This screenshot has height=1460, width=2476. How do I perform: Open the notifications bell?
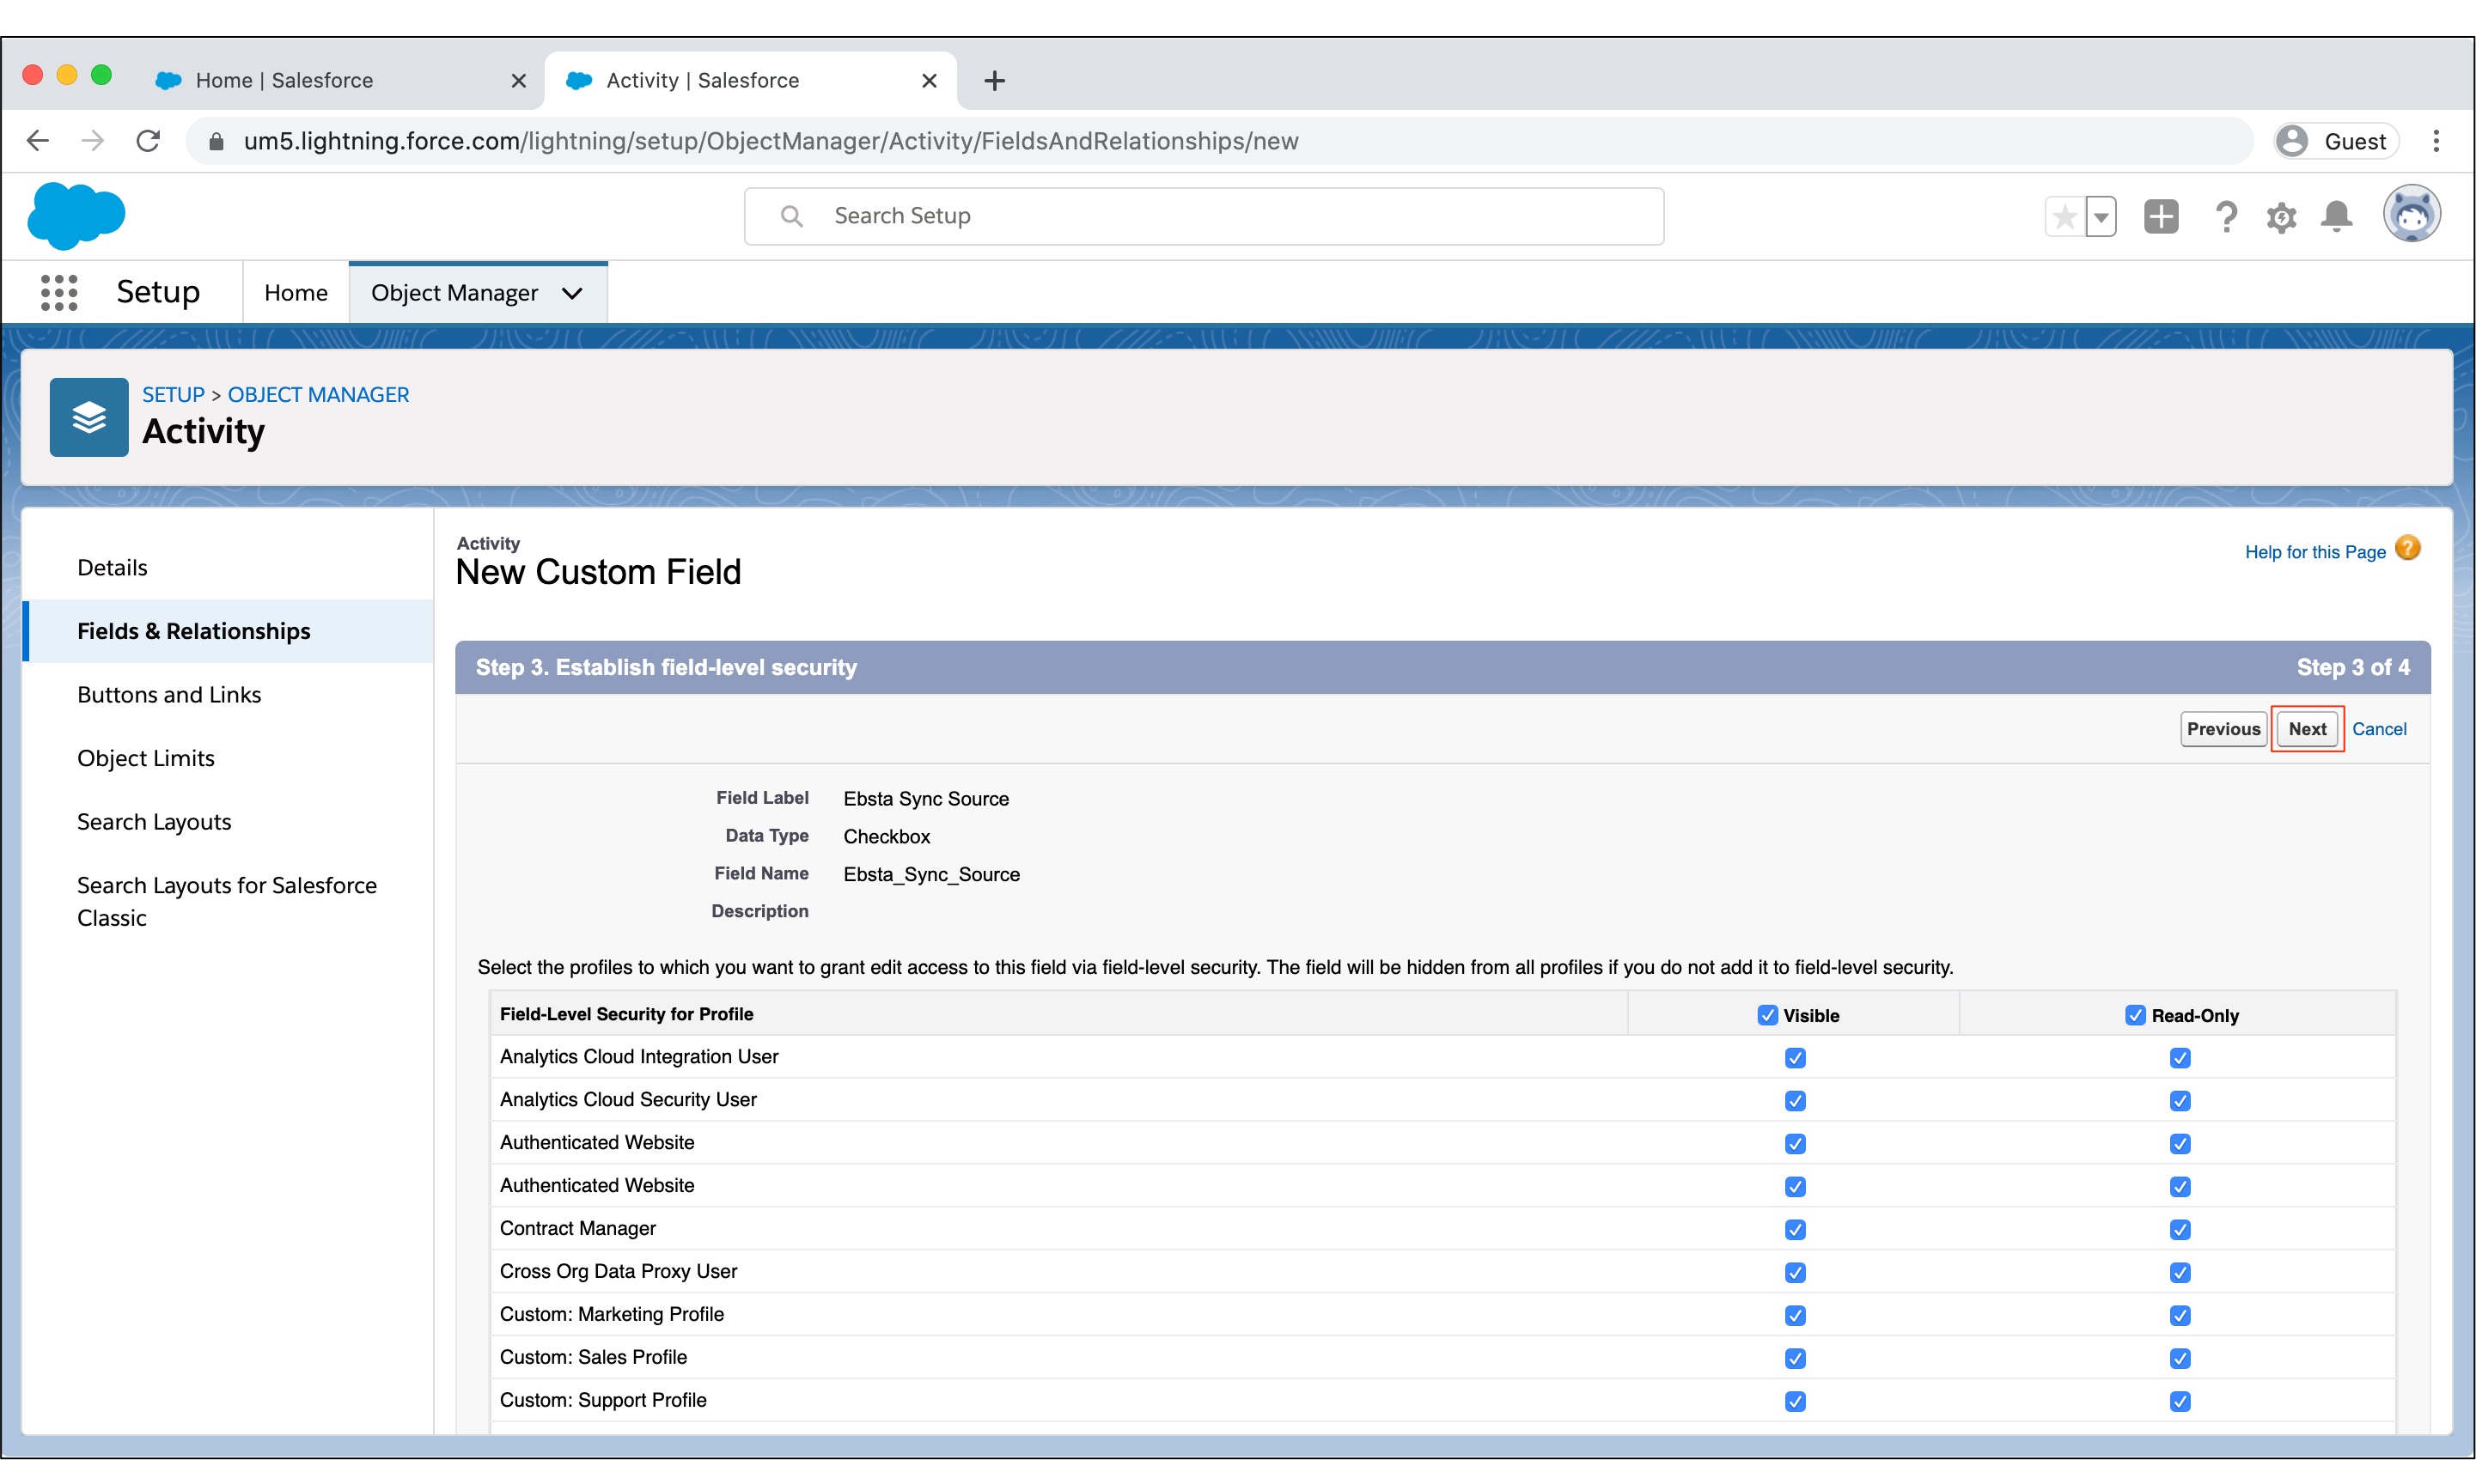coord(2336,216)
